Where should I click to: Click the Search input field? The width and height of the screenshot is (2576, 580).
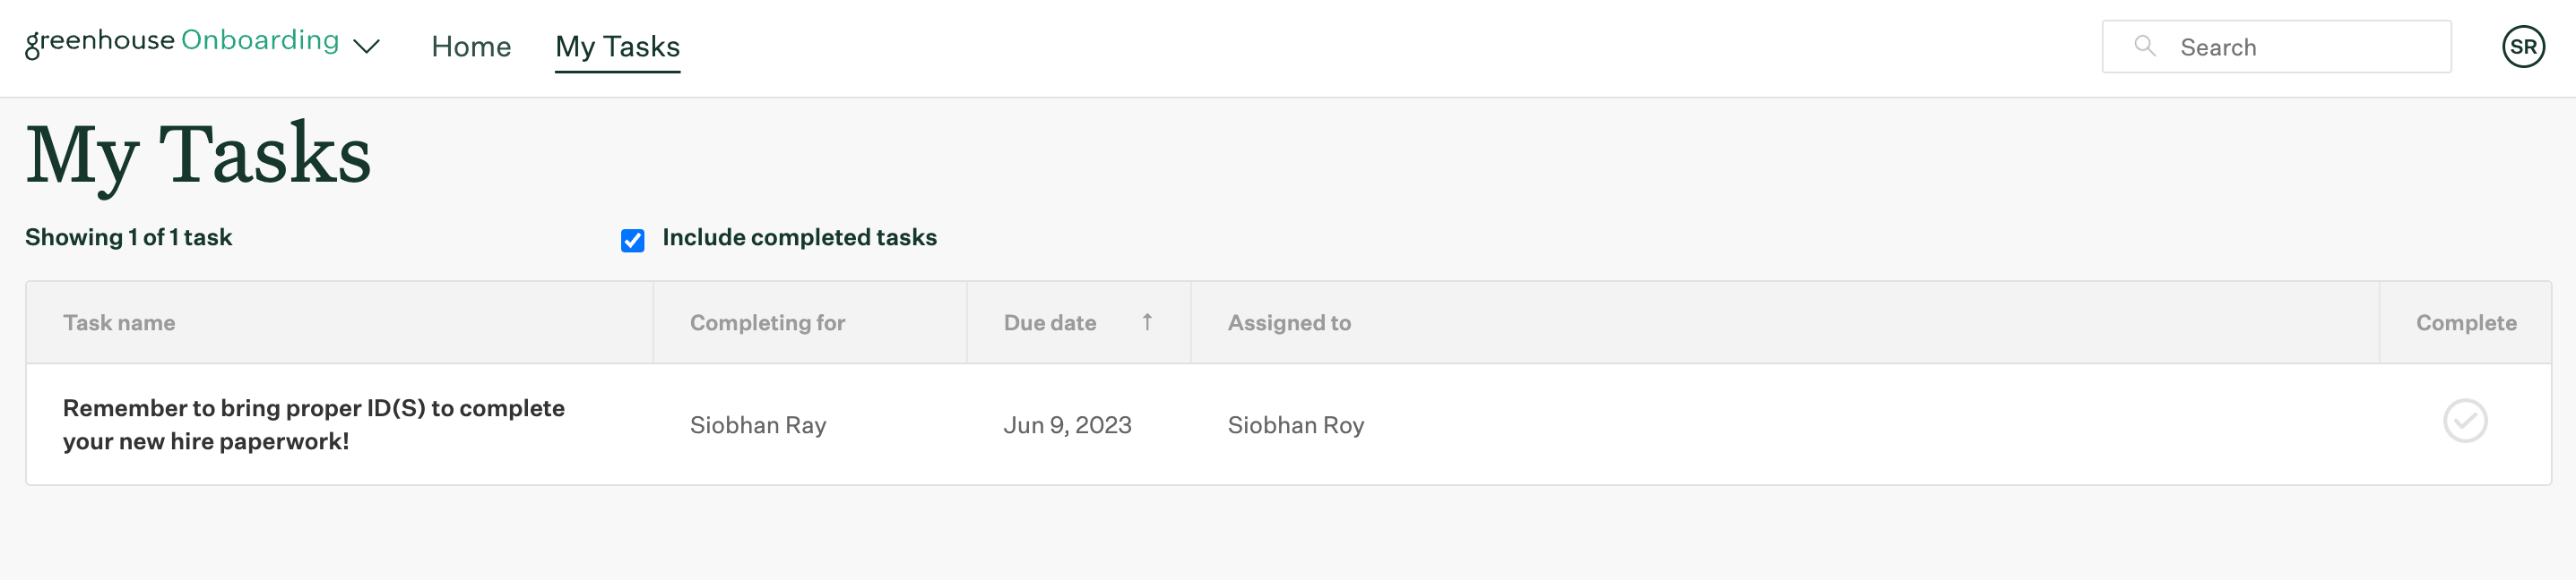2275,47
